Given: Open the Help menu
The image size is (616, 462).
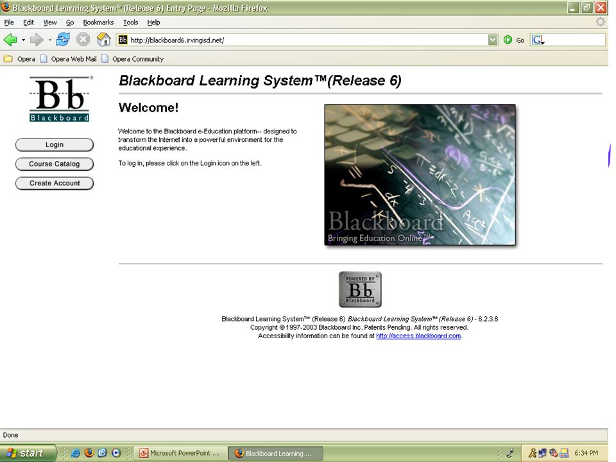Looking at the screenshot, I should point(153,22).
